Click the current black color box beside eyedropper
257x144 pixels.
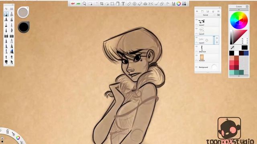[245, 48]
